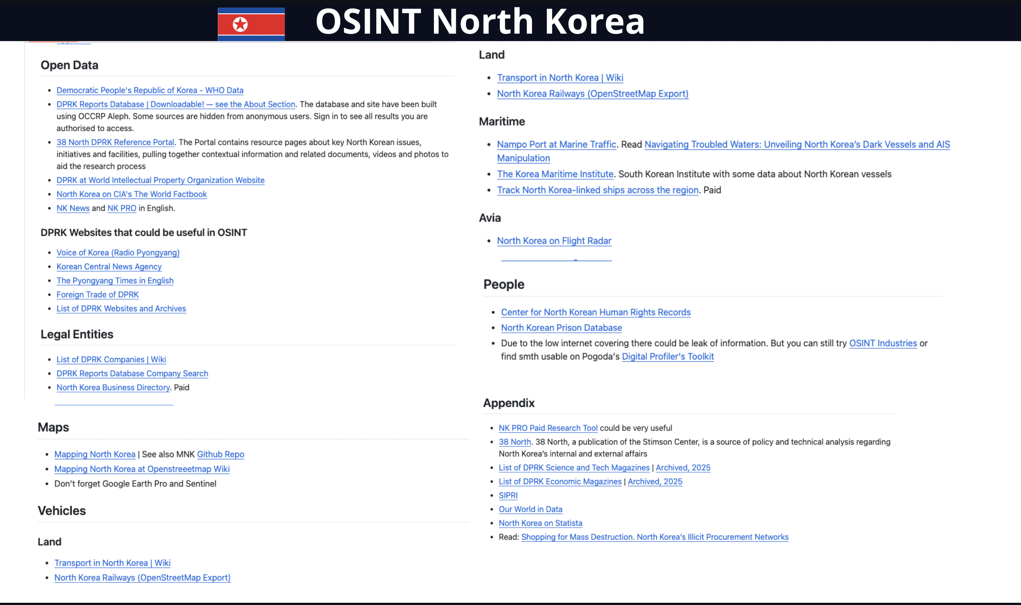The image size is (1021, 605).
Task: Open Foreign Trade of DPRK link
Action: coord(97,294)
